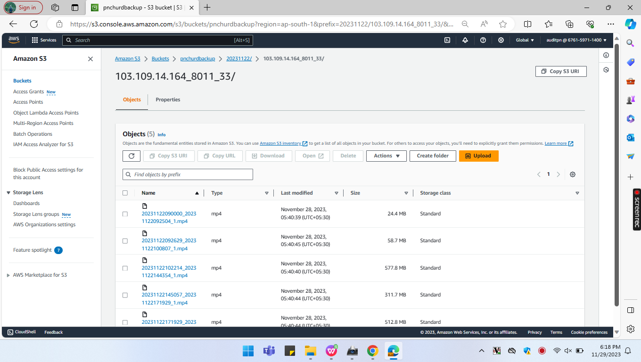Copy S3 URI button near page title
The height and width of the screenshot is (362, 641).
click(561, 71)
